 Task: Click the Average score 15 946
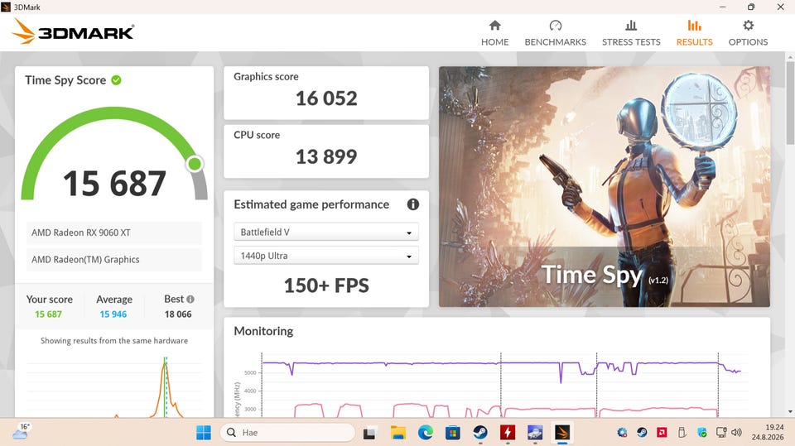(x=113, y=314)
